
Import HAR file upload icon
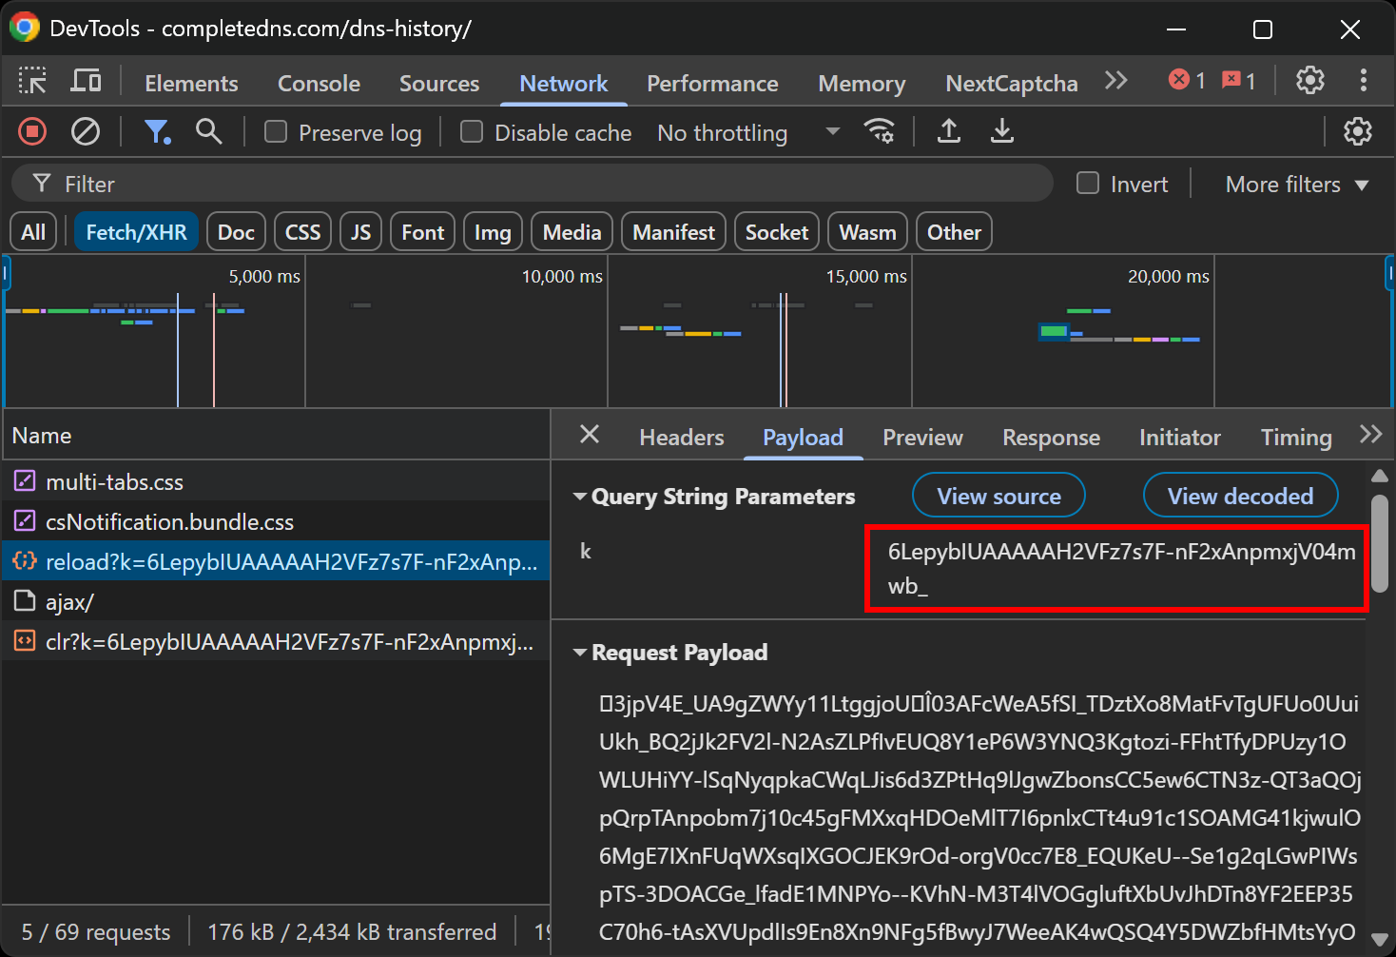(x=948, y=131)
